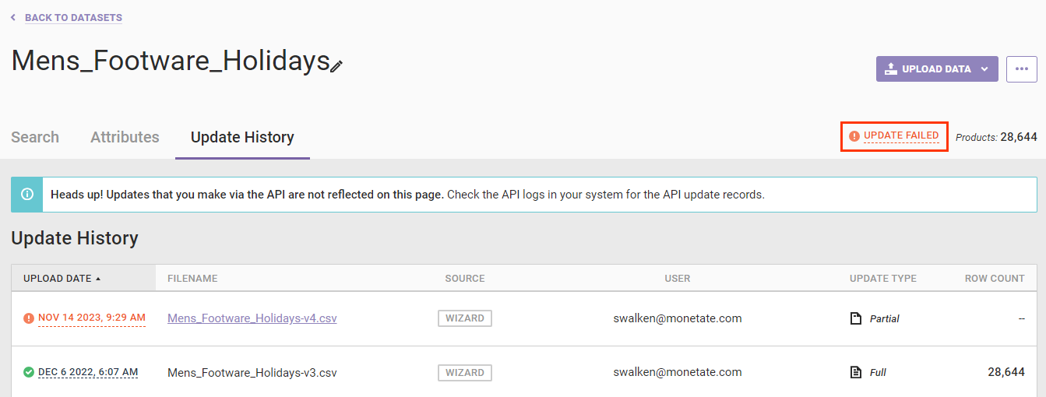
Task: Click the info icon in Heads up banner
Action: (27, 195)
